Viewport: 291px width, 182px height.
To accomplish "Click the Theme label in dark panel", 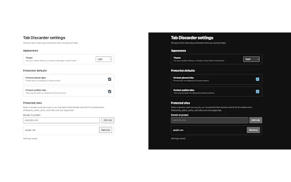I will [x=177, y=58].
